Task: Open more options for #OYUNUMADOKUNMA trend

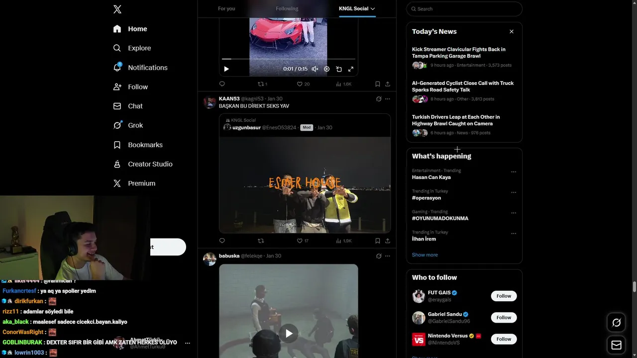Action: tap(514, 213)
